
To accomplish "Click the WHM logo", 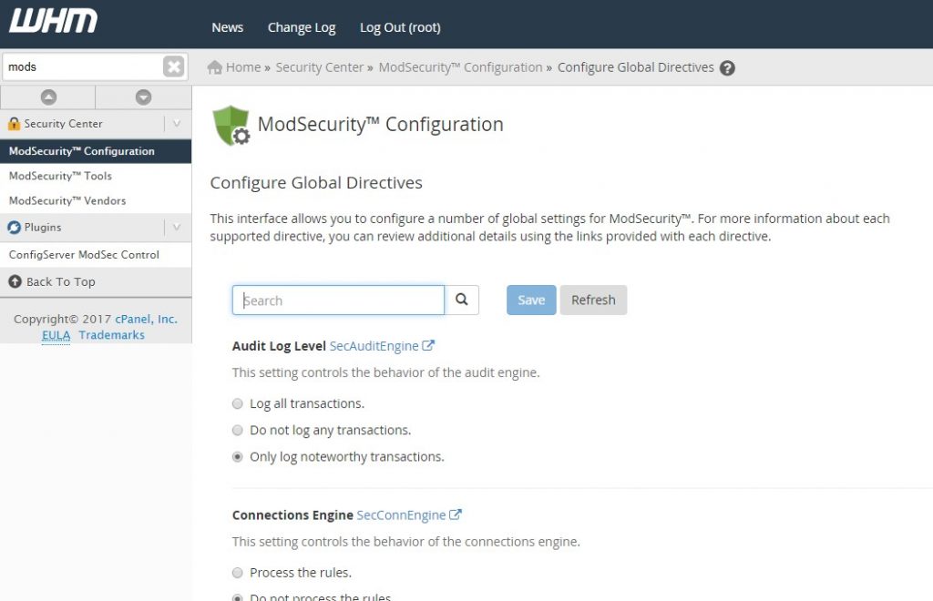I will pos(53,20).
